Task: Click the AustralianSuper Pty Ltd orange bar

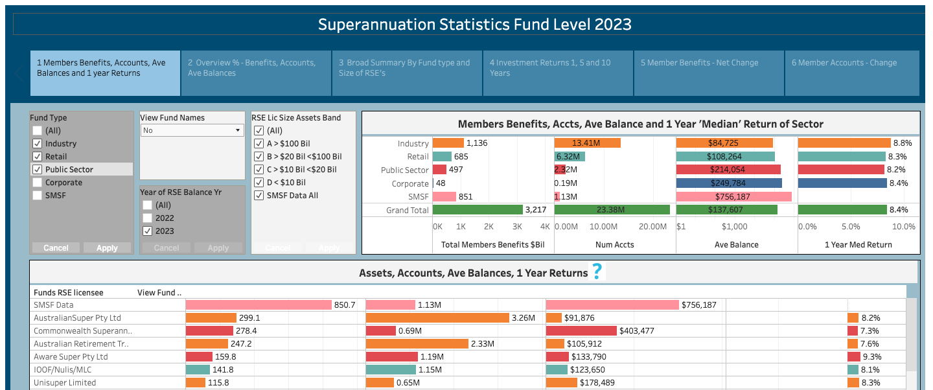Action: point(211,318)
